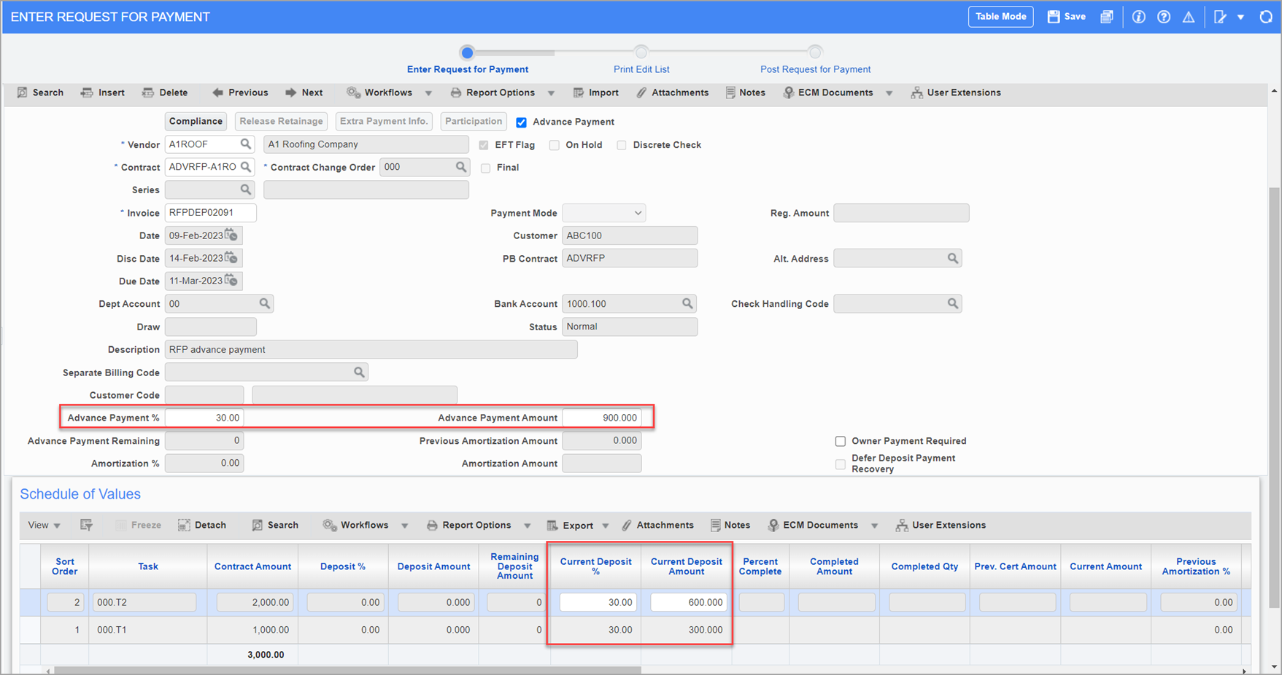Open the Contract lookup magnifier
The image size is (1282, 675).
click(246, 167)
